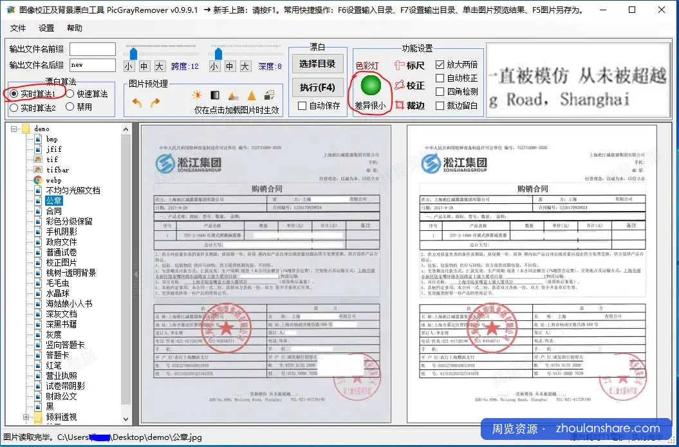Open the 设置 menu
This screenshot has height=447, width=679.
(x=46, y=28)
